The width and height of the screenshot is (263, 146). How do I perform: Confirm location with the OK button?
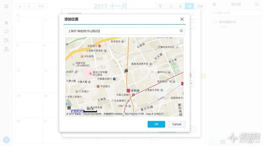click(156, 124)
